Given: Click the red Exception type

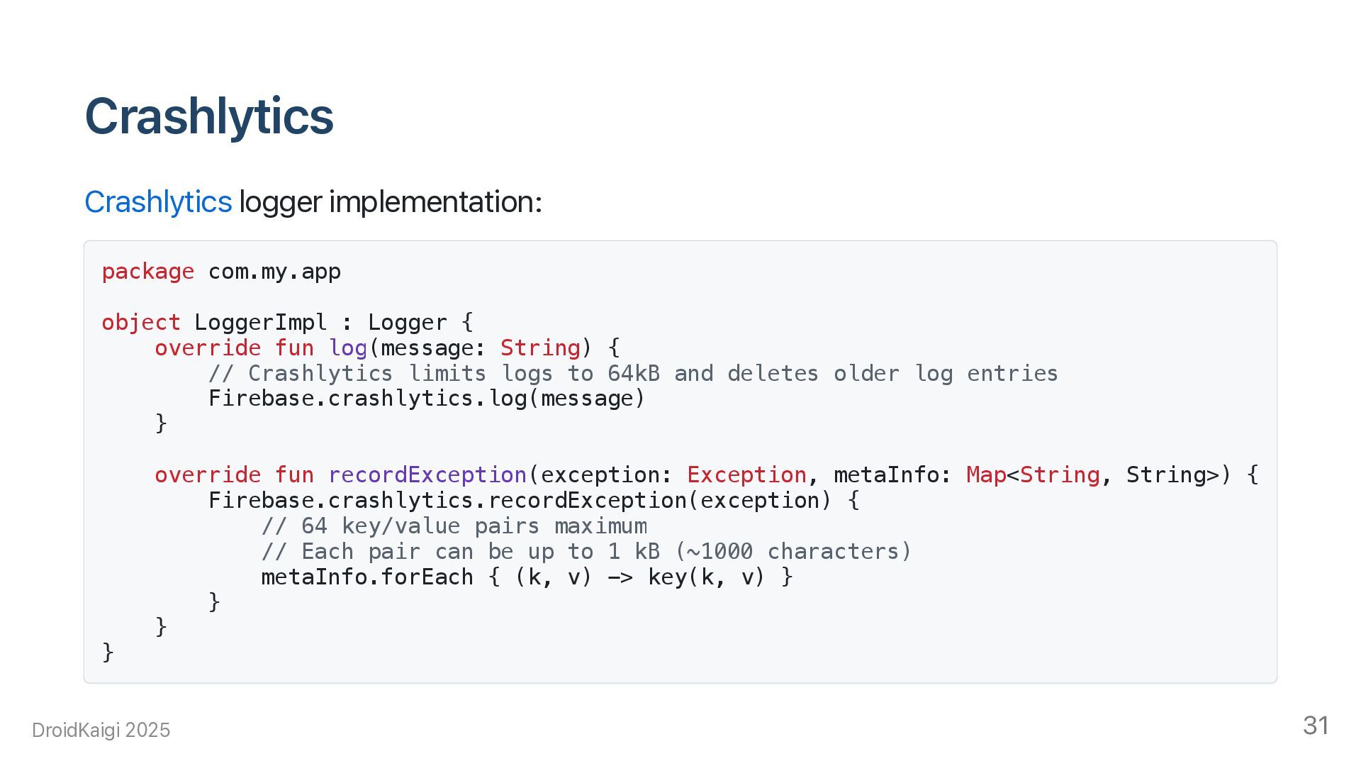Looking at the screenshot, I should coord(746,475).
